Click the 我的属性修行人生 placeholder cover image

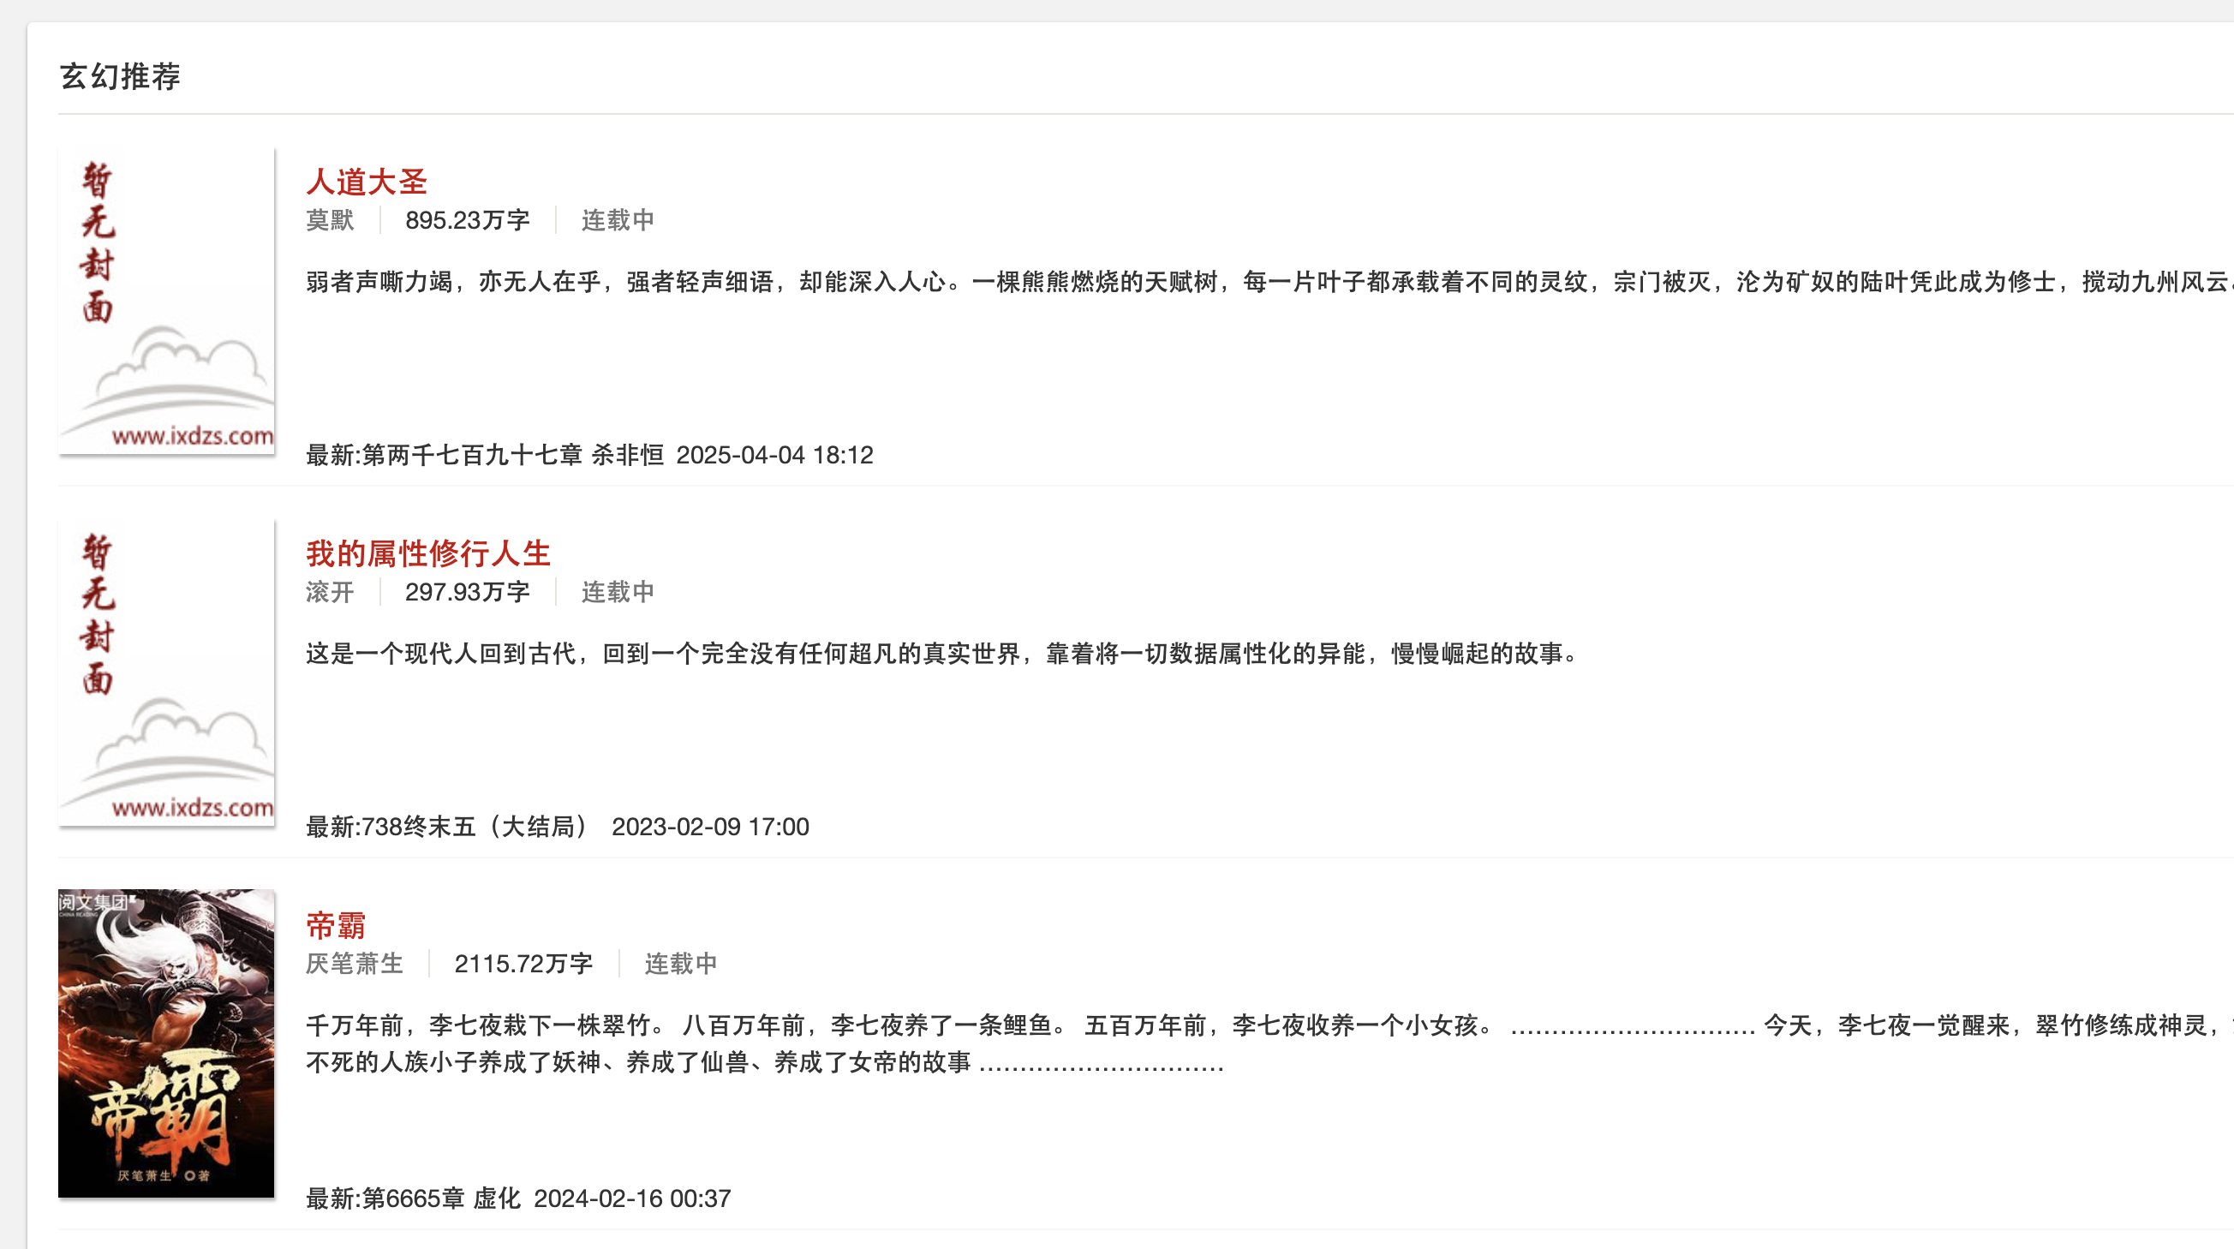coord(166,672)
